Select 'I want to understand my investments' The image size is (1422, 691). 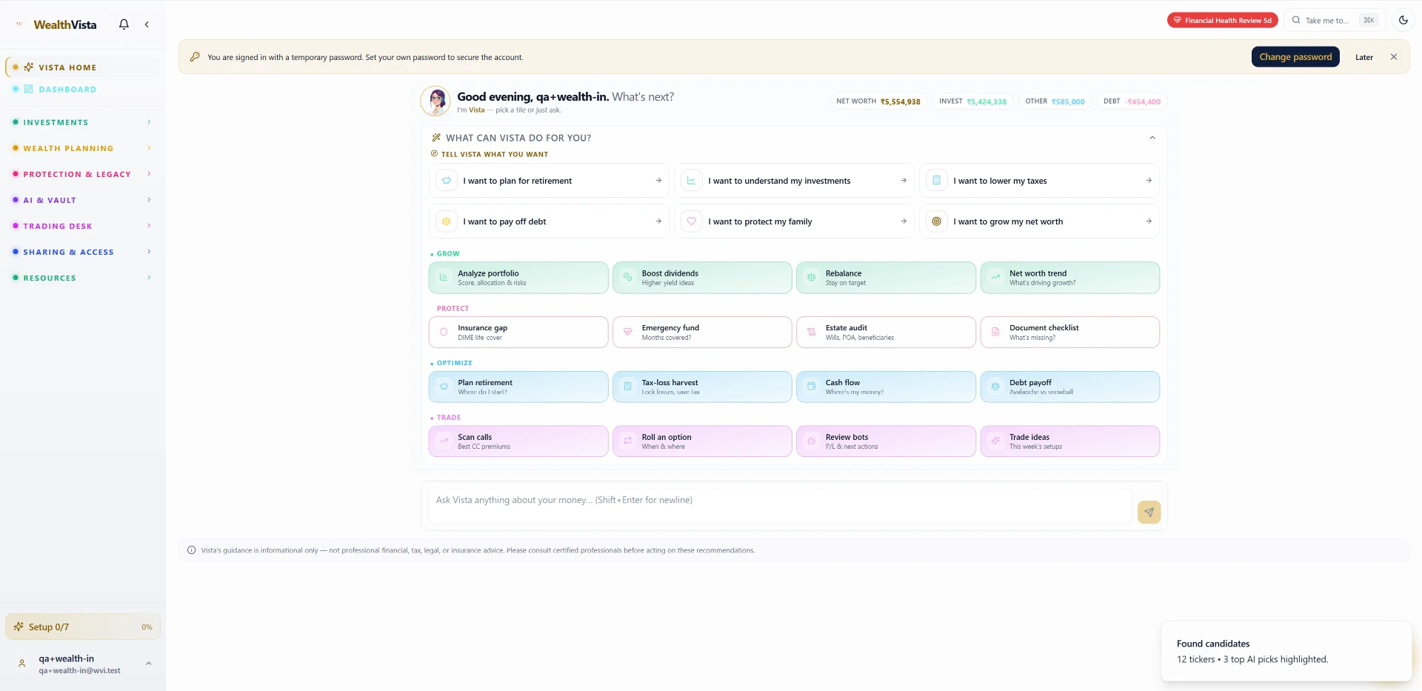[x=794, y=181]
